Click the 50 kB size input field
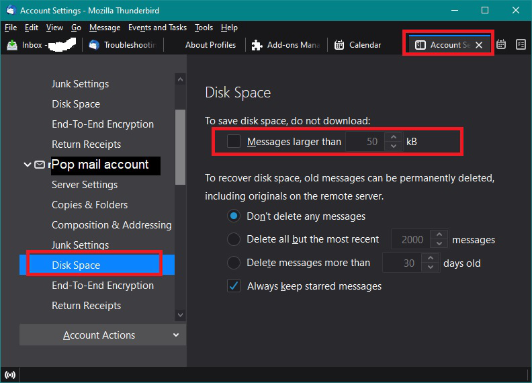 pos(365,141)
